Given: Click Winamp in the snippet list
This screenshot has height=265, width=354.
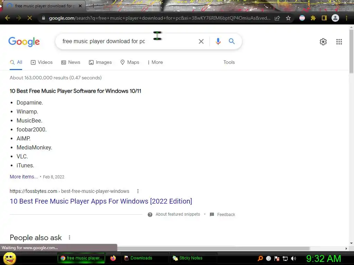Looking at the screenshot, I should click(x=27, y=112).
